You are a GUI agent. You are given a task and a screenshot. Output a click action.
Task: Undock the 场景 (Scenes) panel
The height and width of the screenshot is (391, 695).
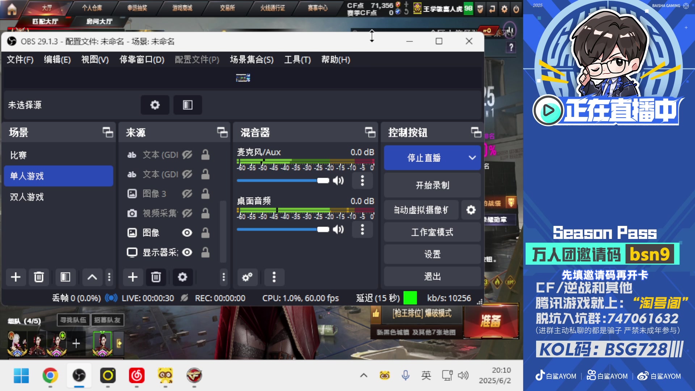pyautogui.click(x=108, y=133)
